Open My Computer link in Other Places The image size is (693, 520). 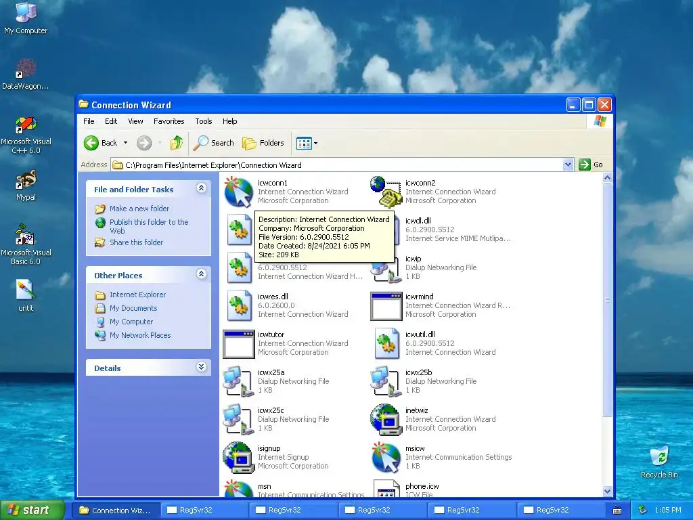point(131,322)
